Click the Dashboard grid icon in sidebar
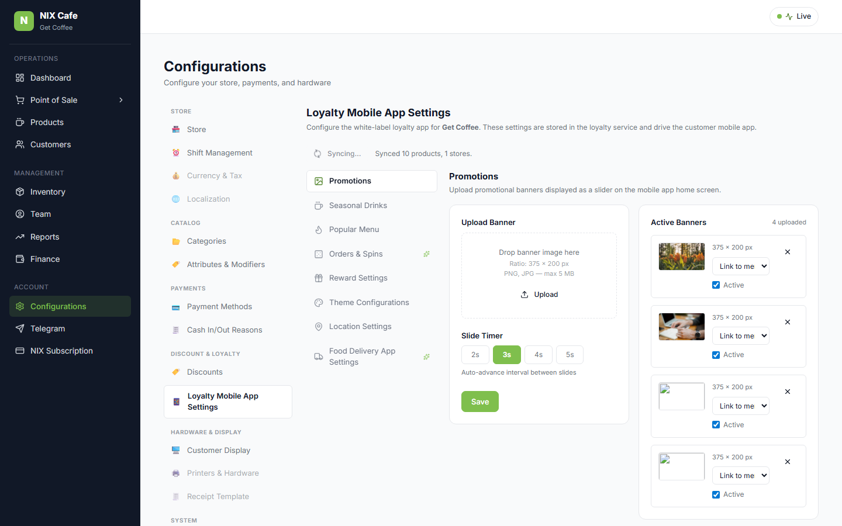The image size is (842, 526). point(20,78)
